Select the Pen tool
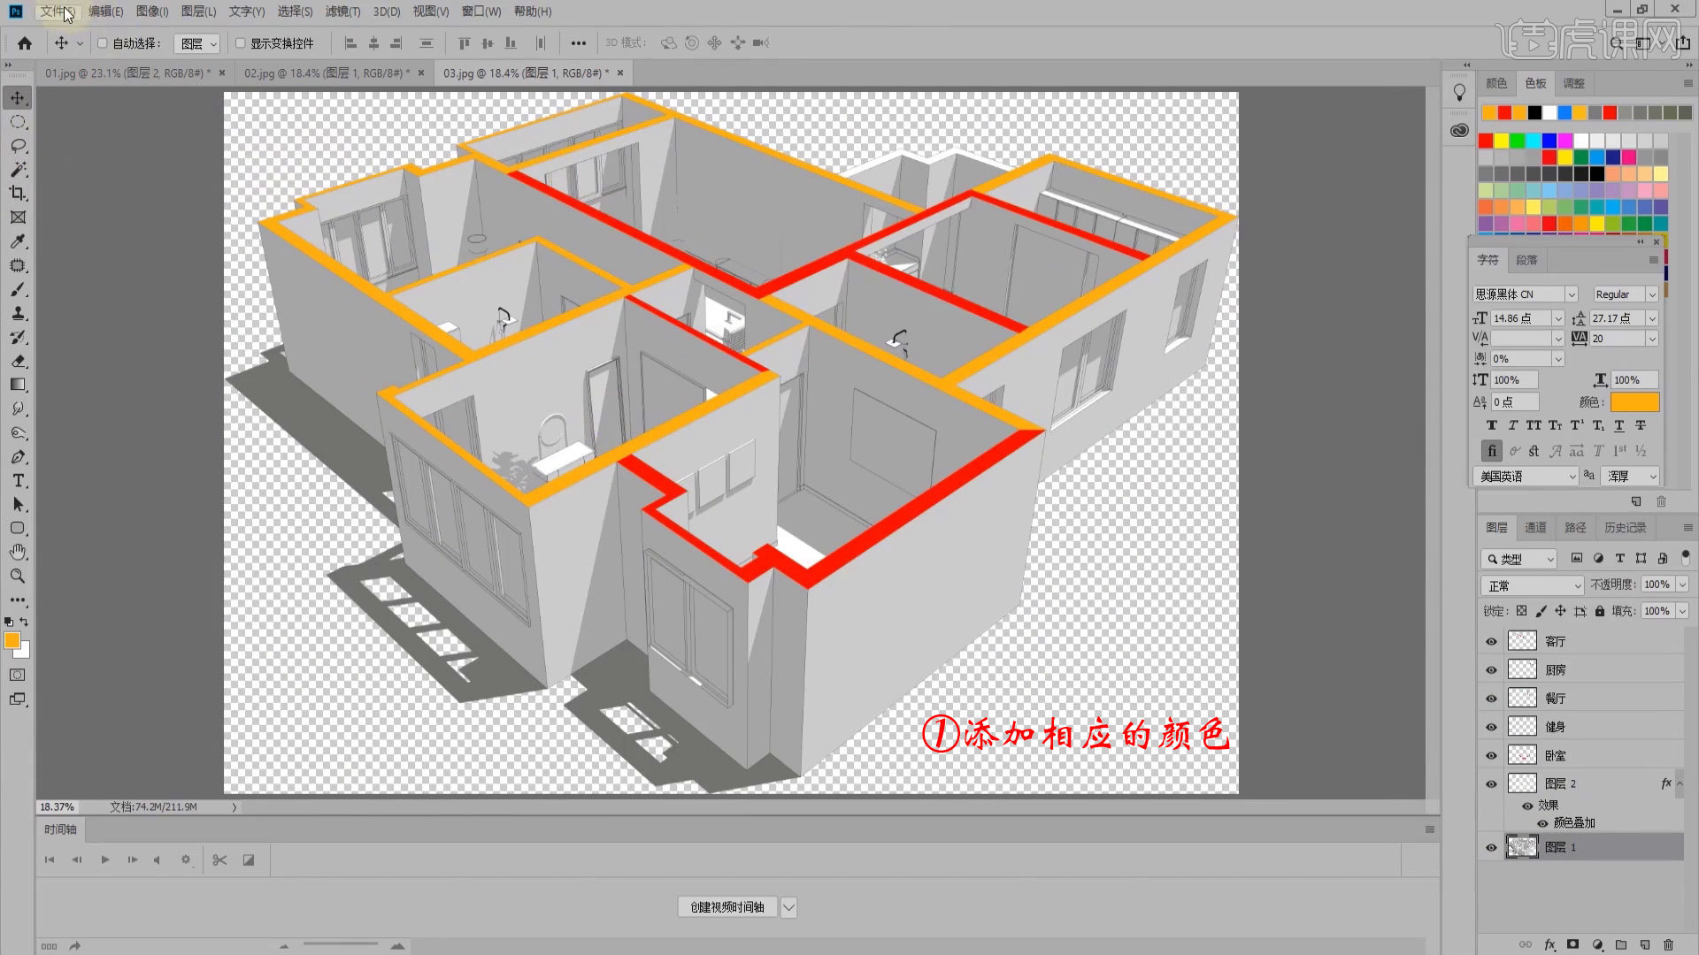The width and height of the screenshot is (1699, 955). [x=18, y=457]
